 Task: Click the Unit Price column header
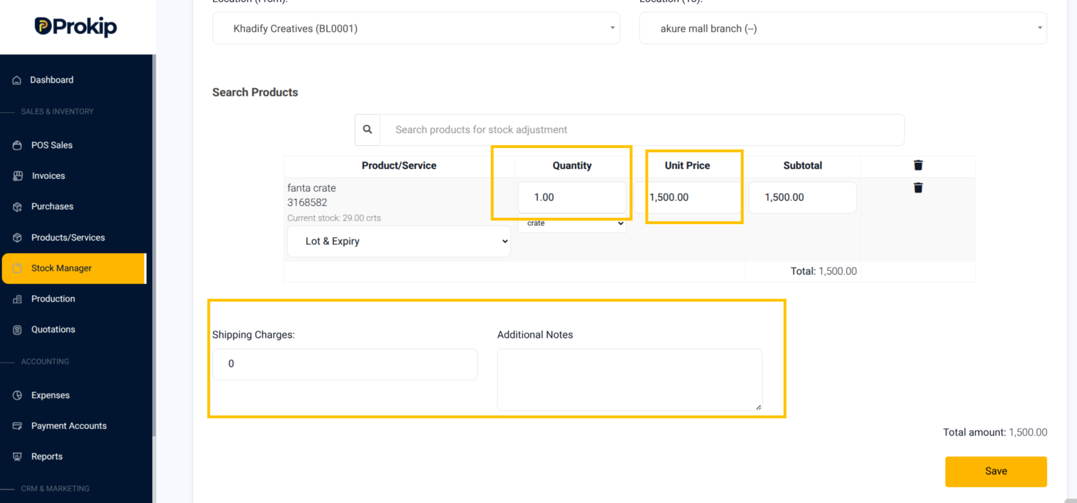(x=687, y=165)
